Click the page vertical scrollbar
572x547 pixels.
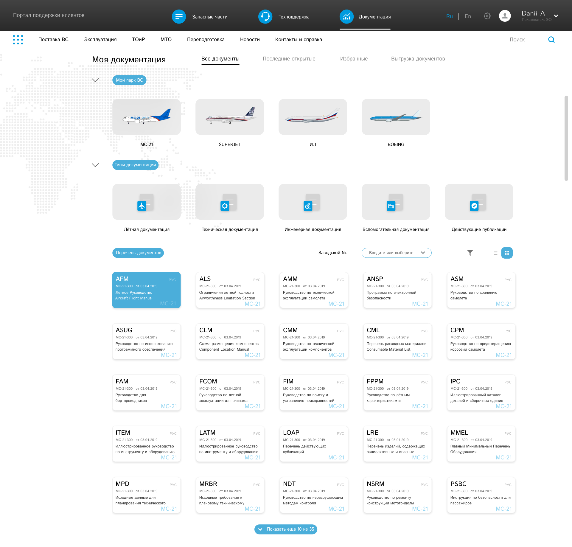(x=566, y=138)
